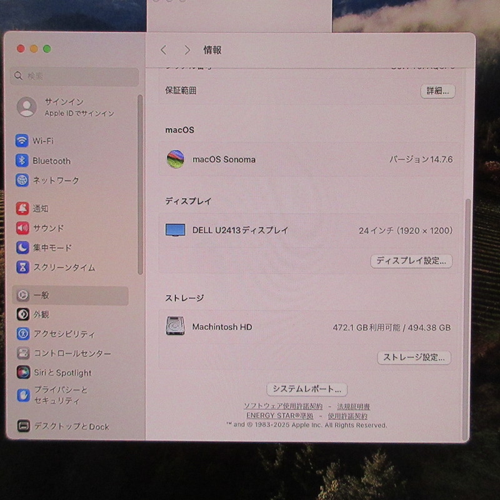Click the sidebar vertical scrollbar
Image resolution: width=500 pixels, height=500 pixels.
pos(140,184)
